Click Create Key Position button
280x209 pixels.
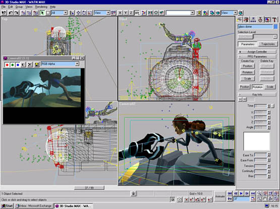coord(248,66)
